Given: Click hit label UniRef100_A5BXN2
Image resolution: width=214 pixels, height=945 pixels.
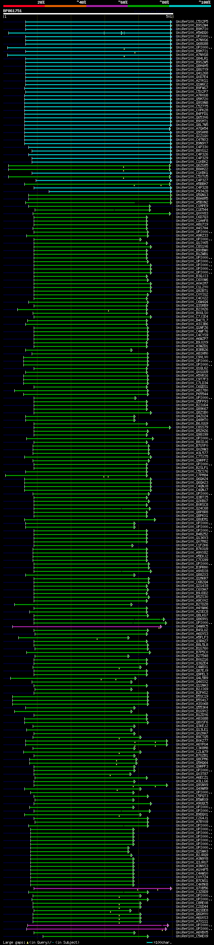Looking at the screenshot, I should 192,202.
